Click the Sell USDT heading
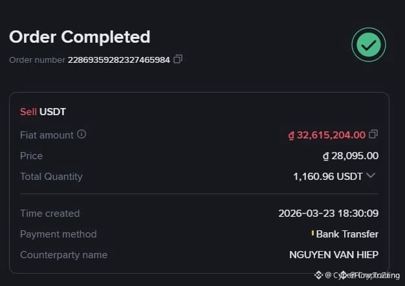Viewport: 405px width, 286px height. (43, 112)
